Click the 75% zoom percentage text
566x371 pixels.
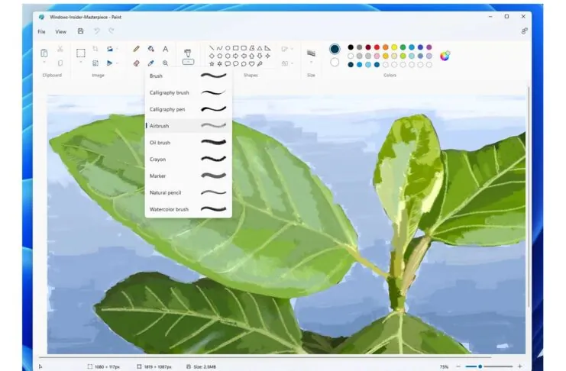(x=444, y=366)
